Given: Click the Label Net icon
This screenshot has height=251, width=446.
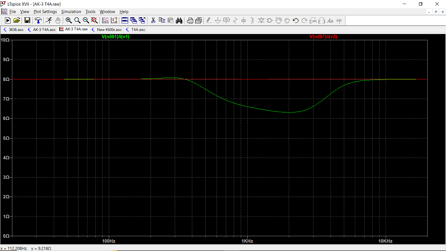Looking at the screenshot, I should click(x=226, y=20).
